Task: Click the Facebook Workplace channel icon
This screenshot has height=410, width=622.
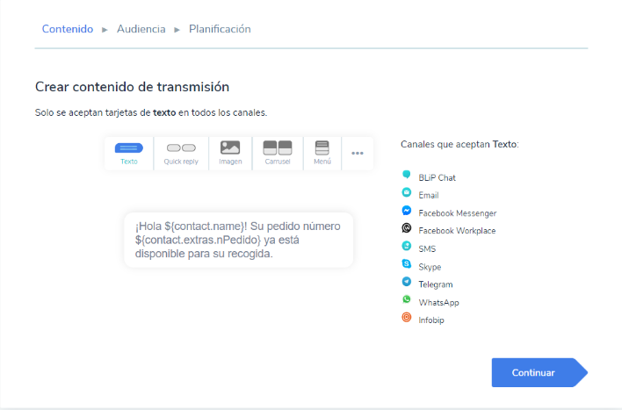Action: click(406, 228)
